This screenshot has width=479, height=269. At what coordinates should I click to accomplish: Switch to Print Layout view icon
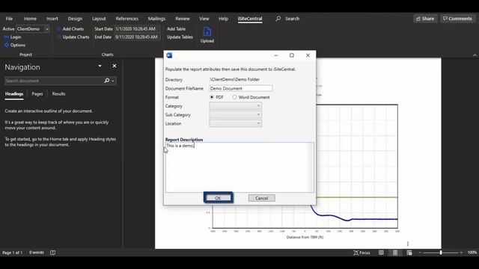[395, 253]
